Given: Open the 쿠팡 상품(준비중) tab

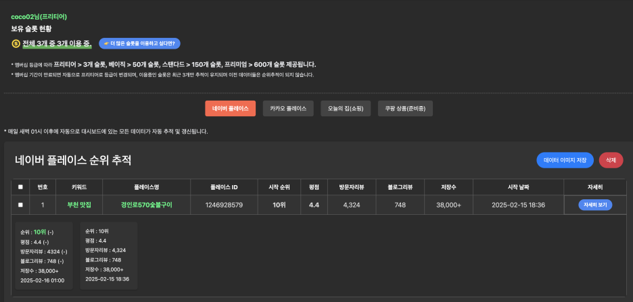Looking at the screenshot, I should click(x=405, y=109).
